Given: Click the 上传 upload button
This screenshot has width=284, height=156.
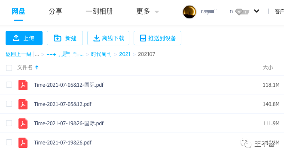Looking at the screenshot, I should 24,38.
